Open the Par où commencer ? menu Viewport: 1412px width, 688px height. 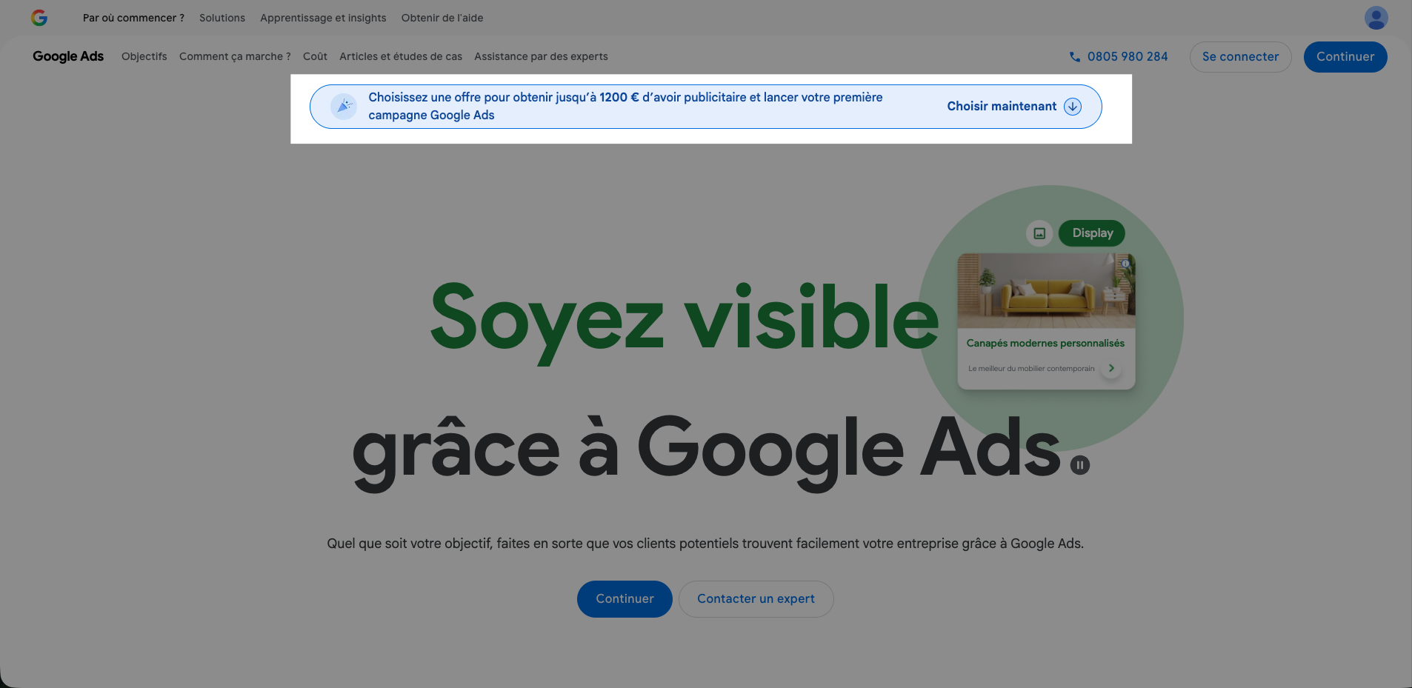click(133, 18)
